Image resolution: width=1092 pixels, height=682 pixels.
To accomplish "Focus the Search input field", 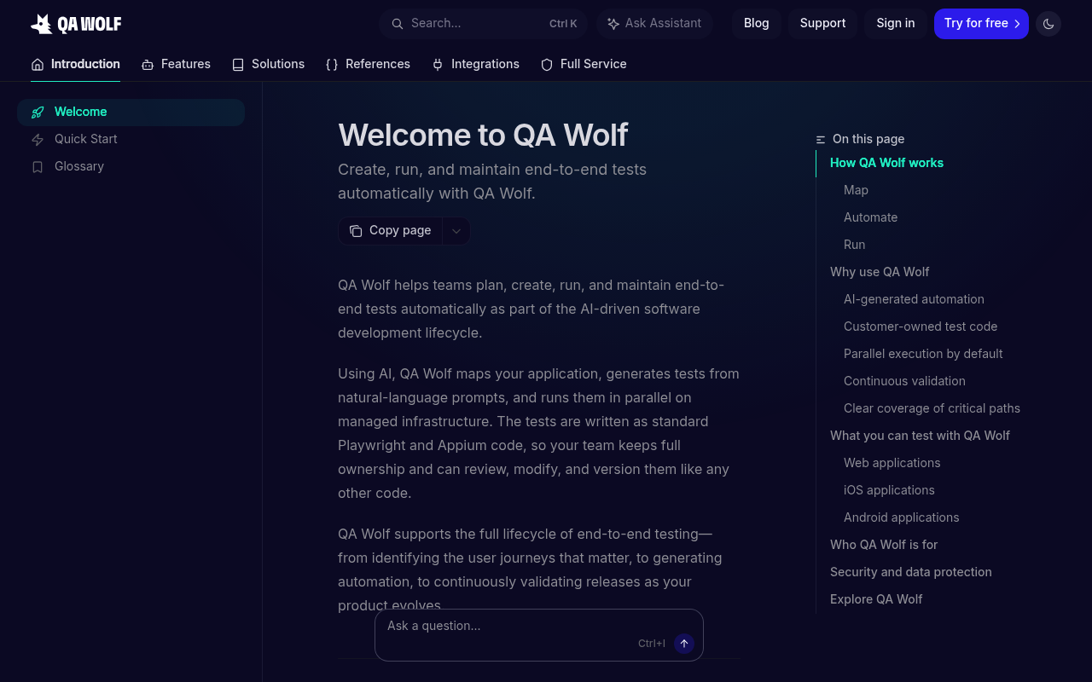I will [484, 24].
